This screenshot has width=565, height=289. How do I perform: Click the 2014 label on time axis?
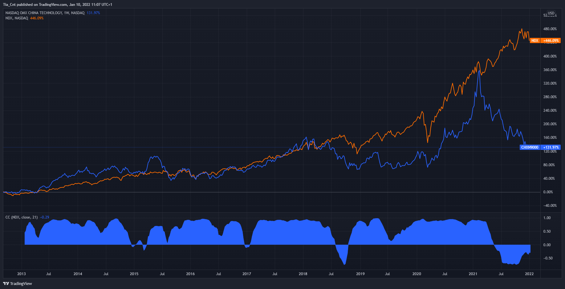(78, 274)
